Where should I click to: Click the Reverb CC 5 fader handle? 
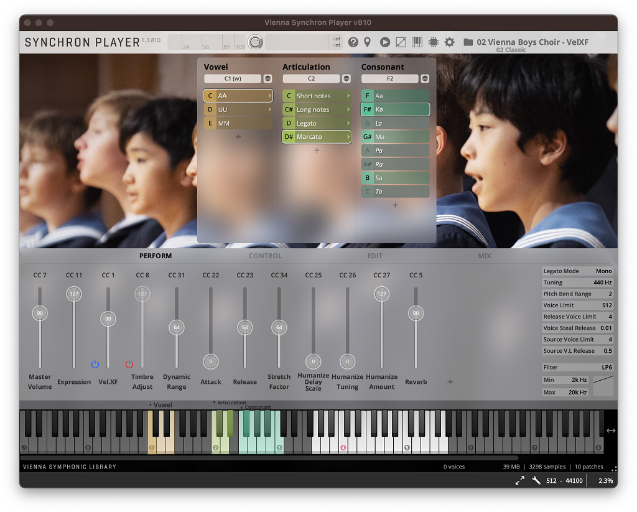click(416, 313)
